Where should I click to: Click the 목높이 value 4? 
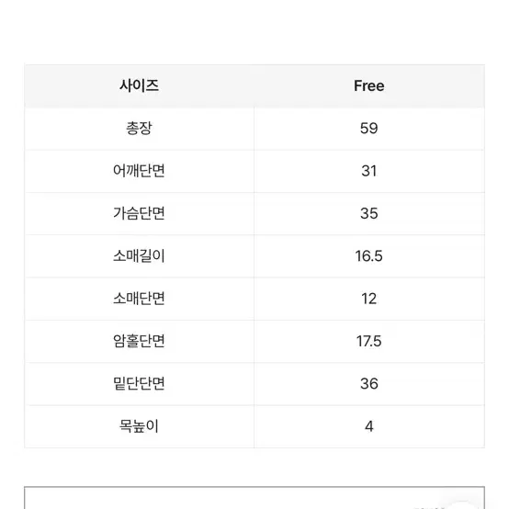coord(369,426)
